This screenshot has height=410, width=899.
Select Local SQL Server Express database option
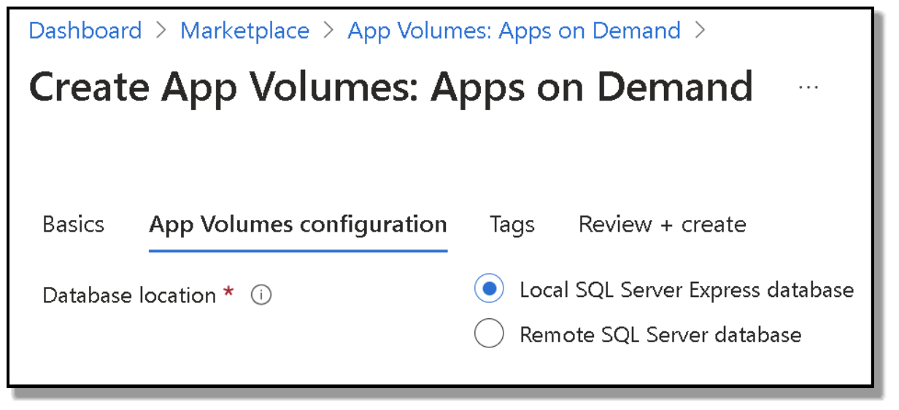tap(489, 290)
